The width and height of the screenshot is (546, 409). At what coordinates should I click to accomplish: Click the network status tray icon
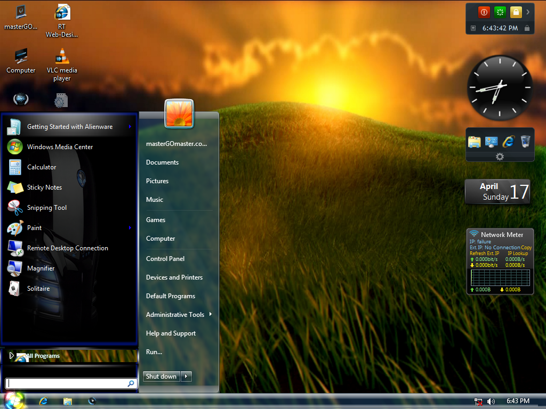(x=478, y=402)
